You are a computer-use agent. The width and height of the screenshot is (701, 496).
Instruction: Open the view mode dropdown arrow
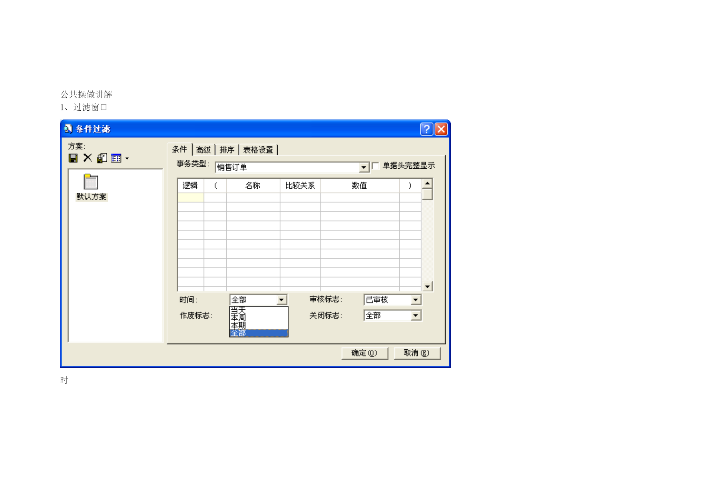pyautogui.click(x=127, y=159)
